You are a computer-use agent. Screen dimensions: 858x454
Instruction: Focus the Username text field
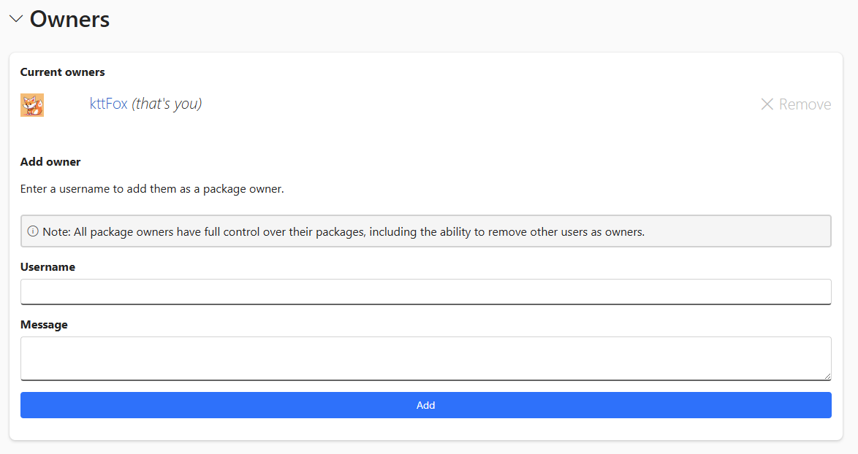[426, 292]
